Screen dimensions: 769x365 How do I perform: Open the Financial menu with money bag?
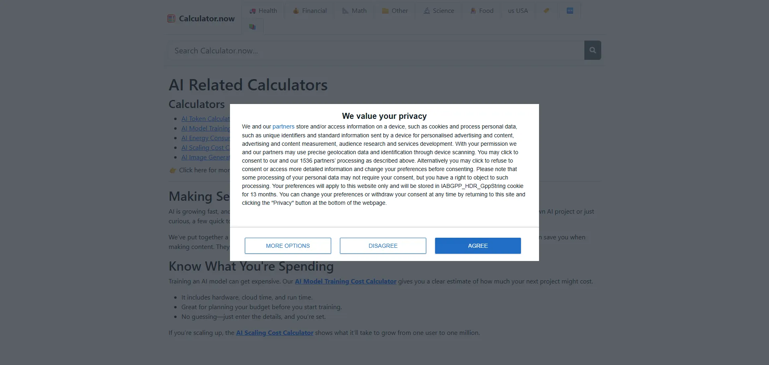(x=309, y=11)
